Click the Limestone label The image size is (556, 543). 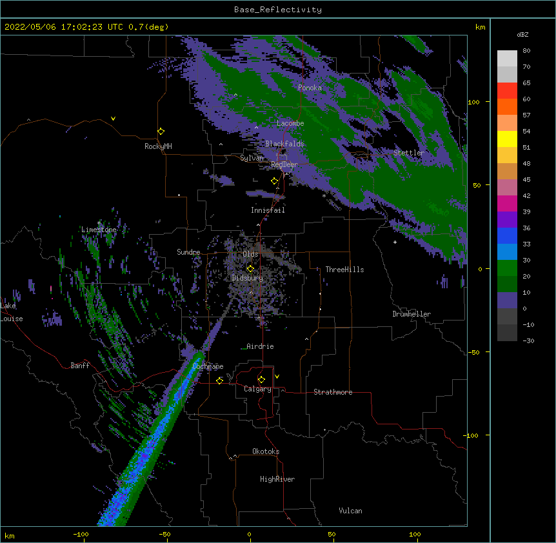coord(99,230)
